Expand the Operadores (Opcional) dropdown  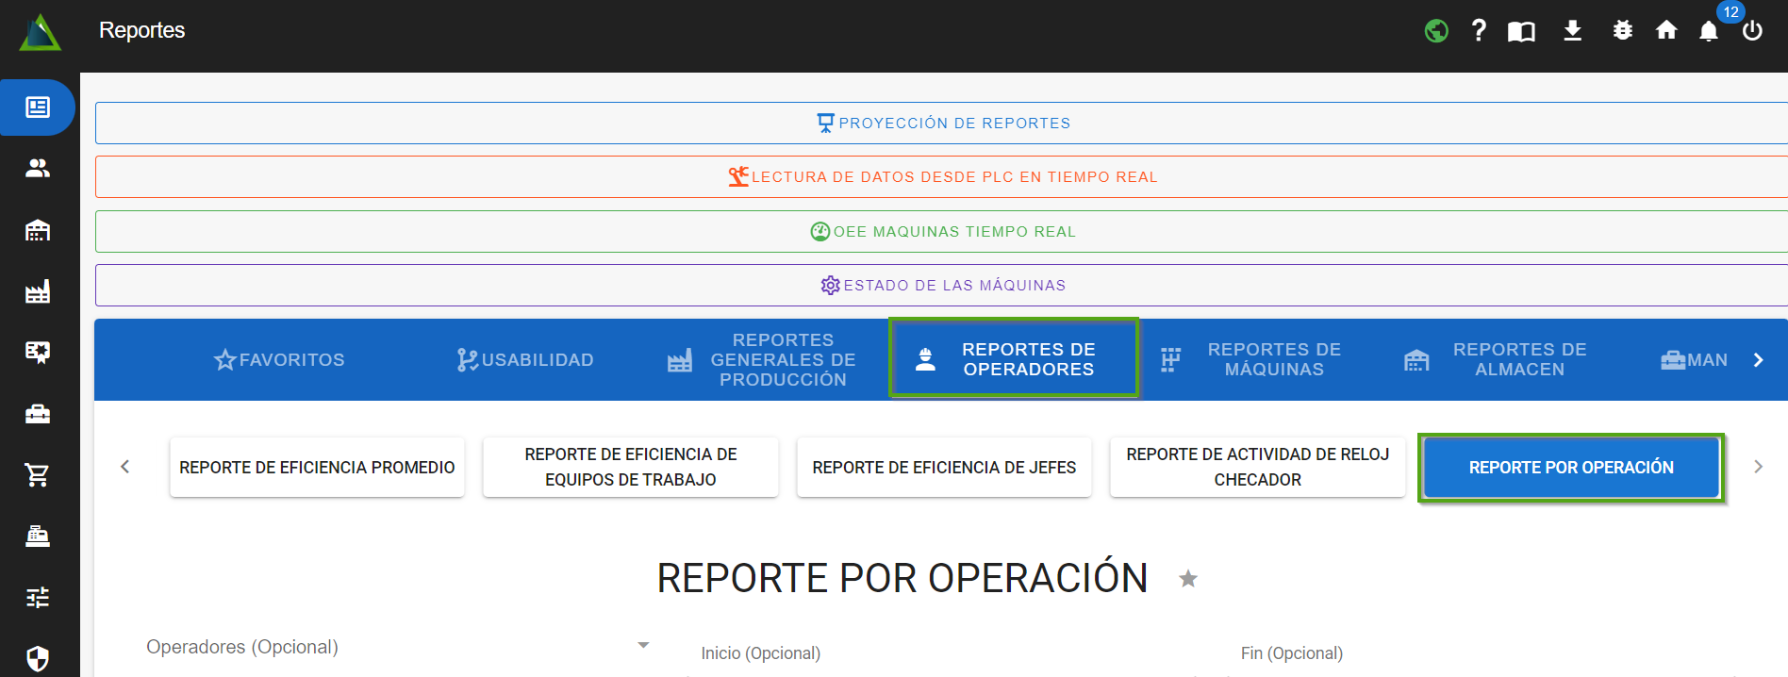(x=643, y=646)
